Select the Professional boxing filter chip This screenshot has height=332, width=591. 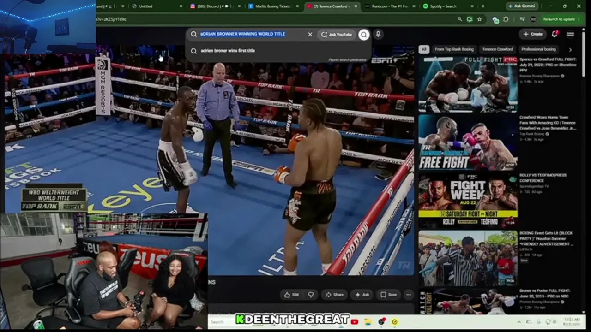tap(538, 49)
